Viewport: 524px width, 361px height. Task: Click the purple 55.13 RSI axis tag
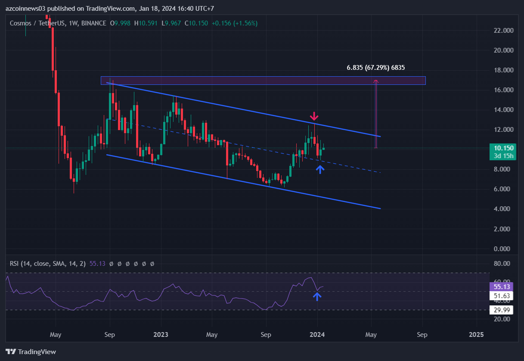point(501,286)
